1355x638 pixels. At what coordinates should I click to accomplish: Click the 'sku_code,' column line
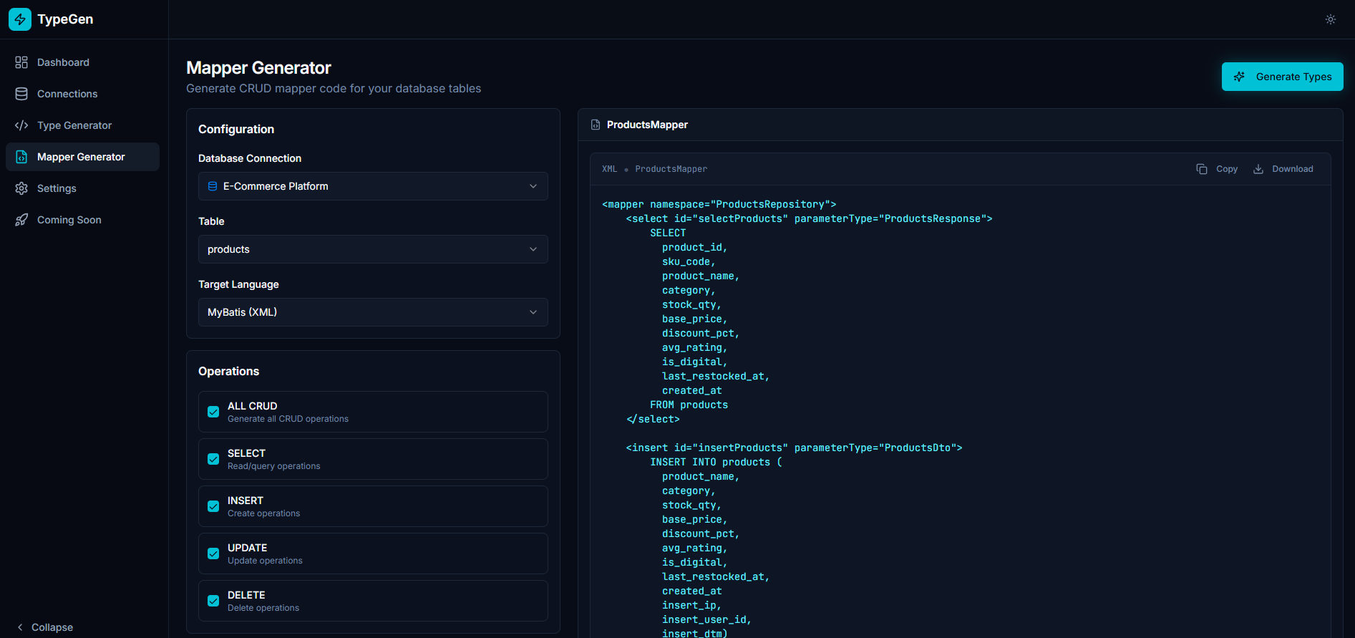(x=689, y=261)
